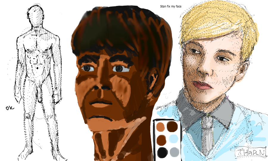Viewport: 268px width, 161px height.
Task: Select the light blue palette swatch
Action: (173, 140)
